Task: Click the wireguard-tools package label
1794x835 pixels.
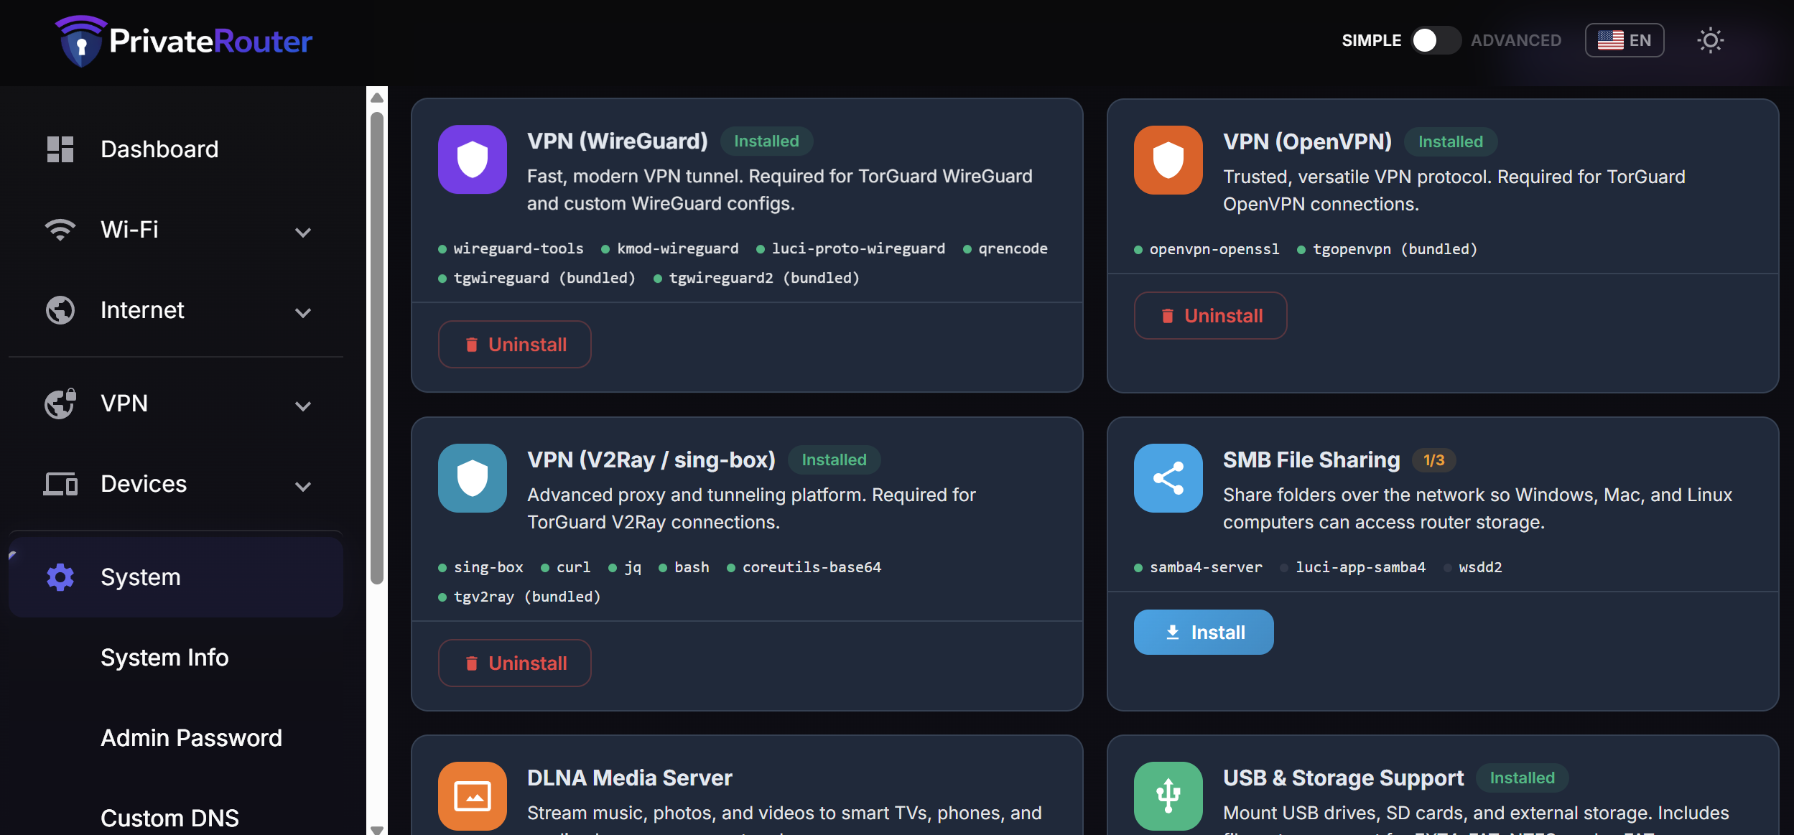Action: [519, 248]
